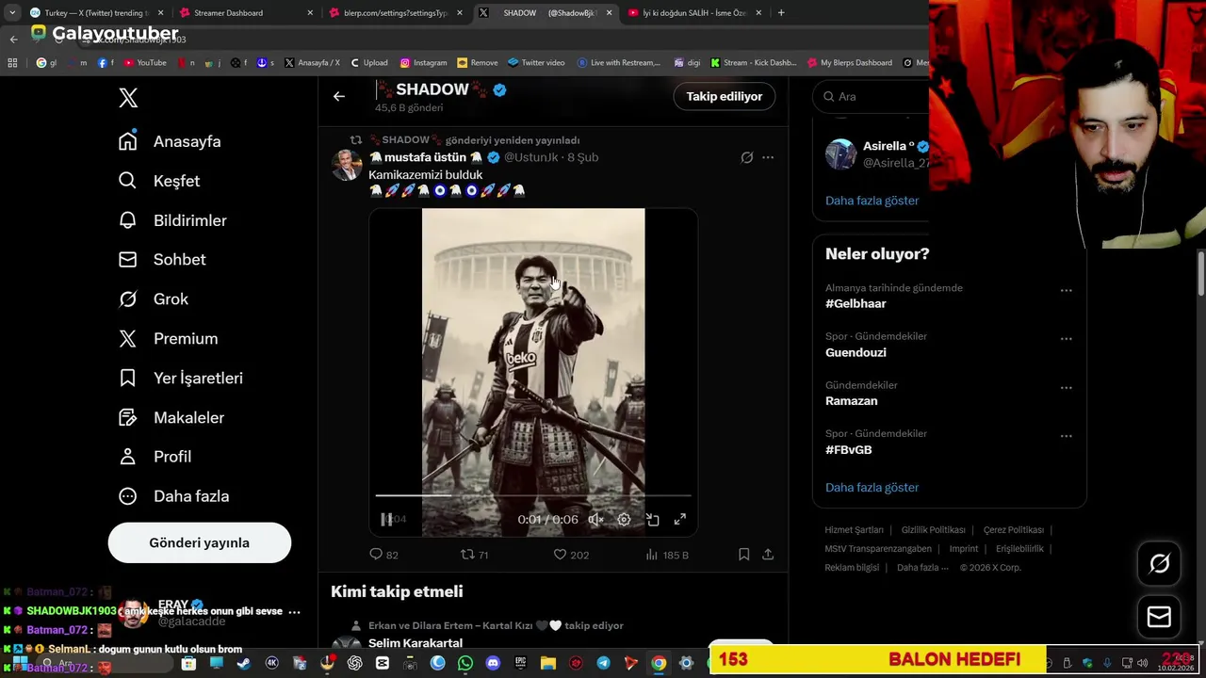1206x678 pixels.
Task: Click the floating Grok button
Action: click(x=1160, y=563)
